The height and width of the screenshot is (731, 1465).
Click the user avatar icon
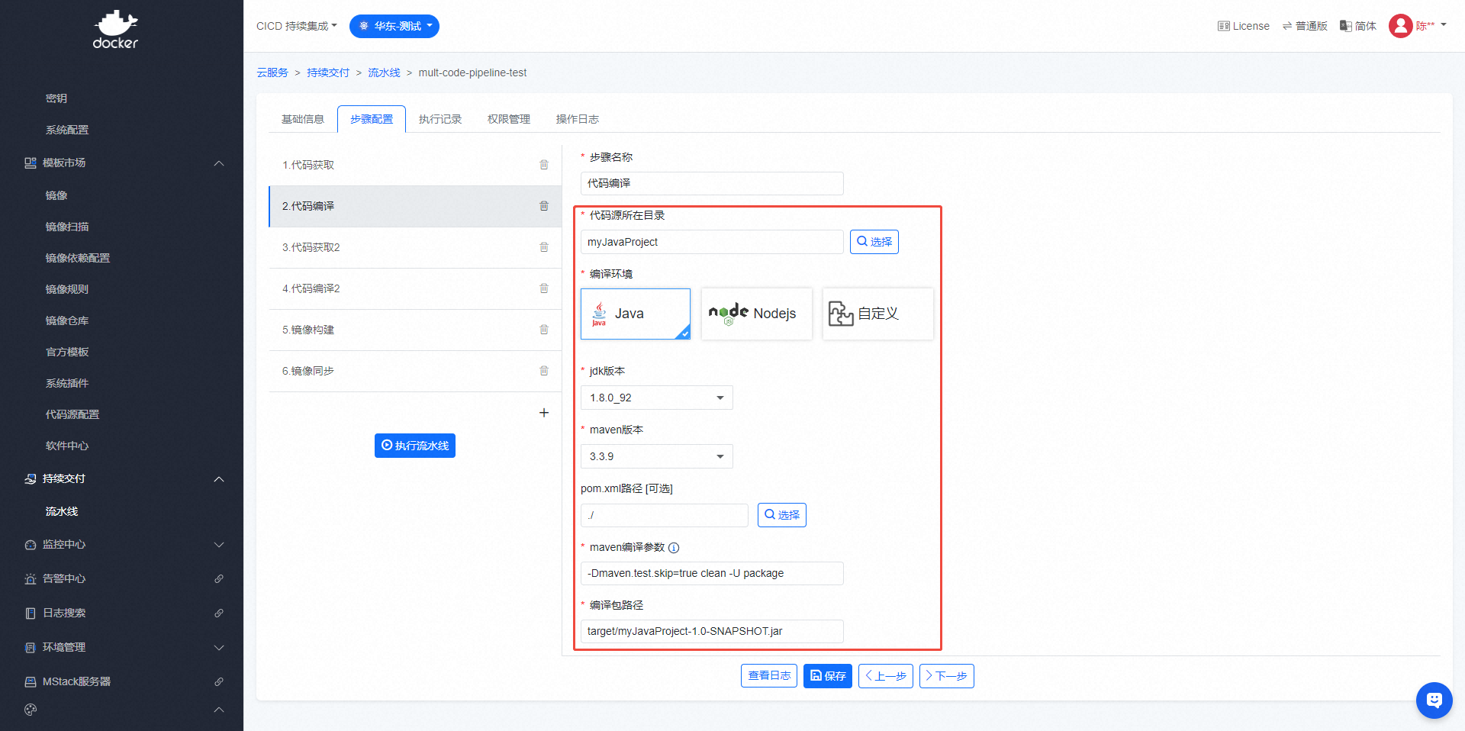[1400, 26]
